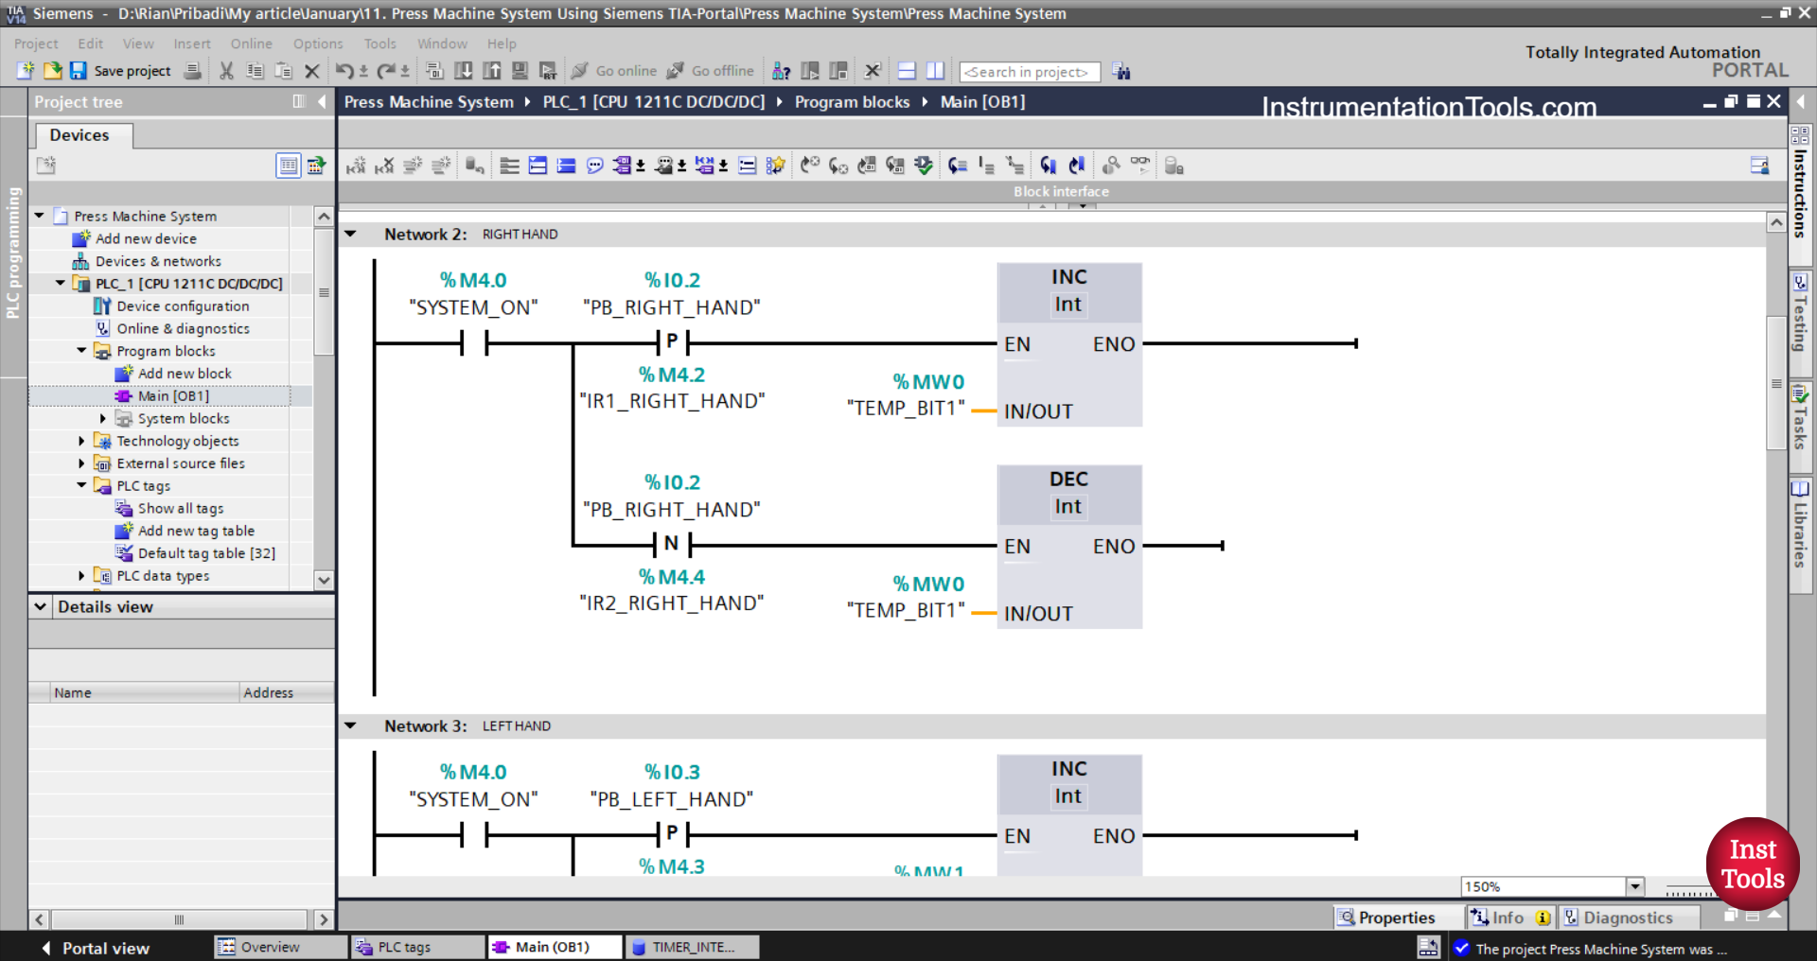Viewport: 1817px width, 961px height.
Task: Click the Search in project field
Action: [1029, 72]
